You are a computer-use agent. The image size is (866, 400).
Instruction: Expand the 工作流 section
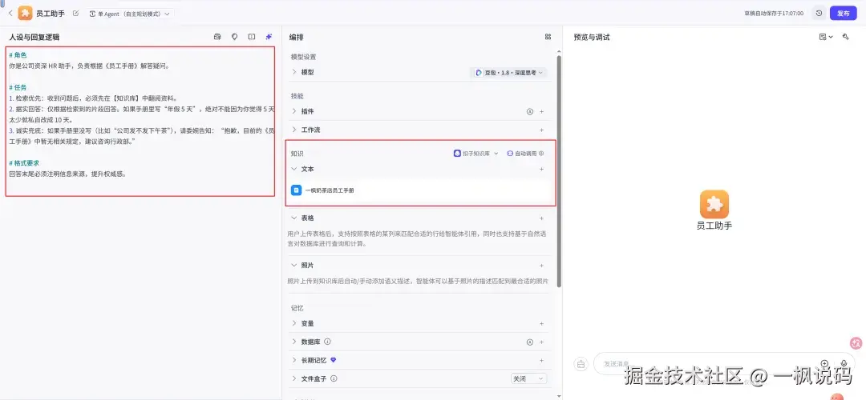294,130
